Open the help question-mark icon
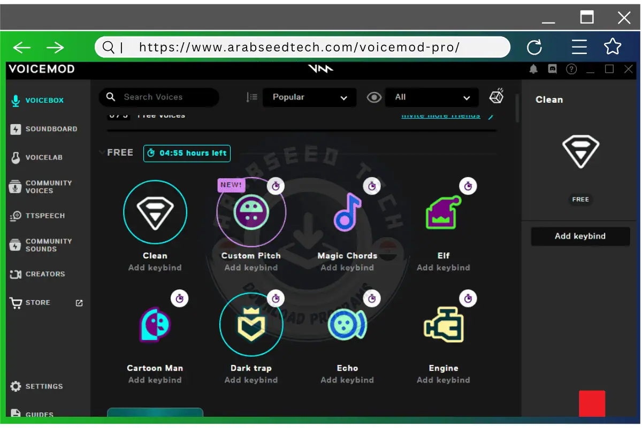This screenshot has width=642, height=428. (571, 69)
